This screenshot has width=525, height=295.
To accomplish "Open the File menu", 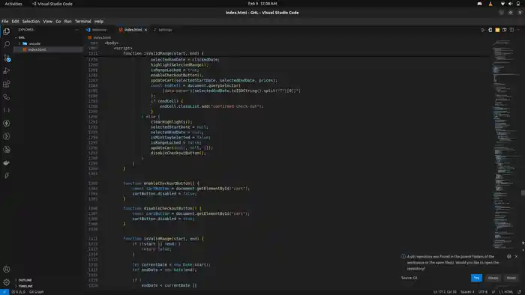I will (x=5, y=22).
